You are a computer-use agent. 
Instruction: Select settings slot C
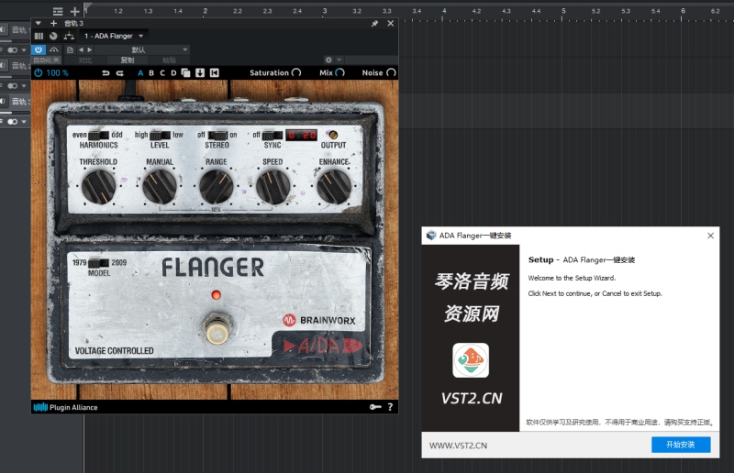[x=162, y=73]
